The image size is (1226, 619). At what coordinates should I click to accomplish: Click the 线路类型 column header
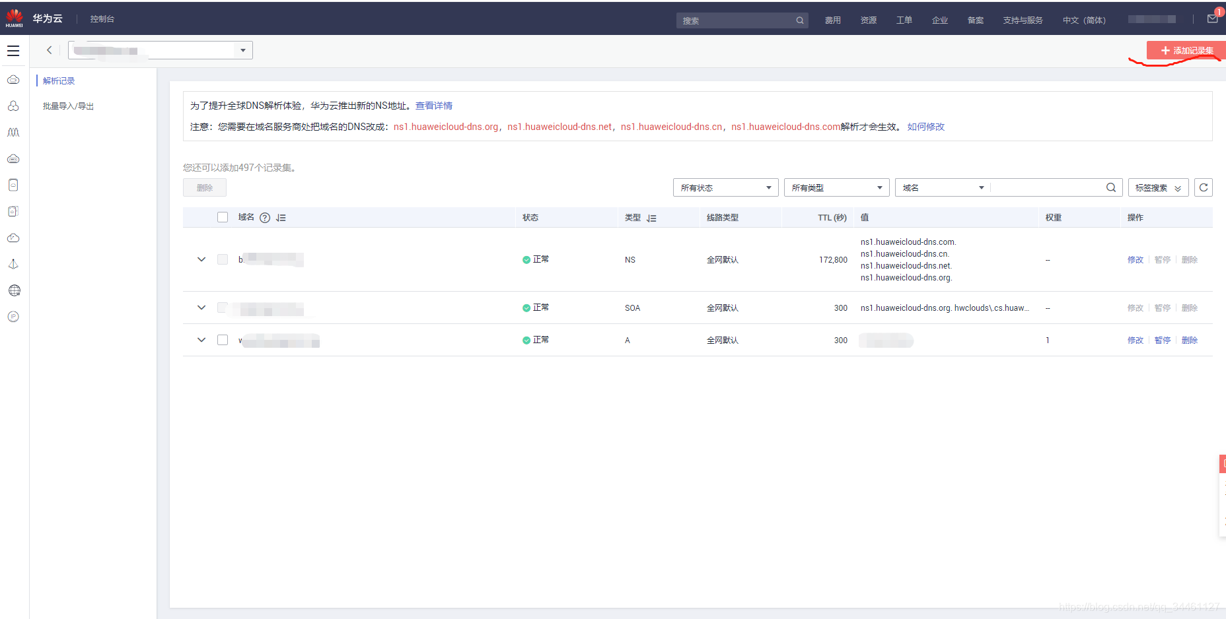pyautogui.click(x=723, y=218)
